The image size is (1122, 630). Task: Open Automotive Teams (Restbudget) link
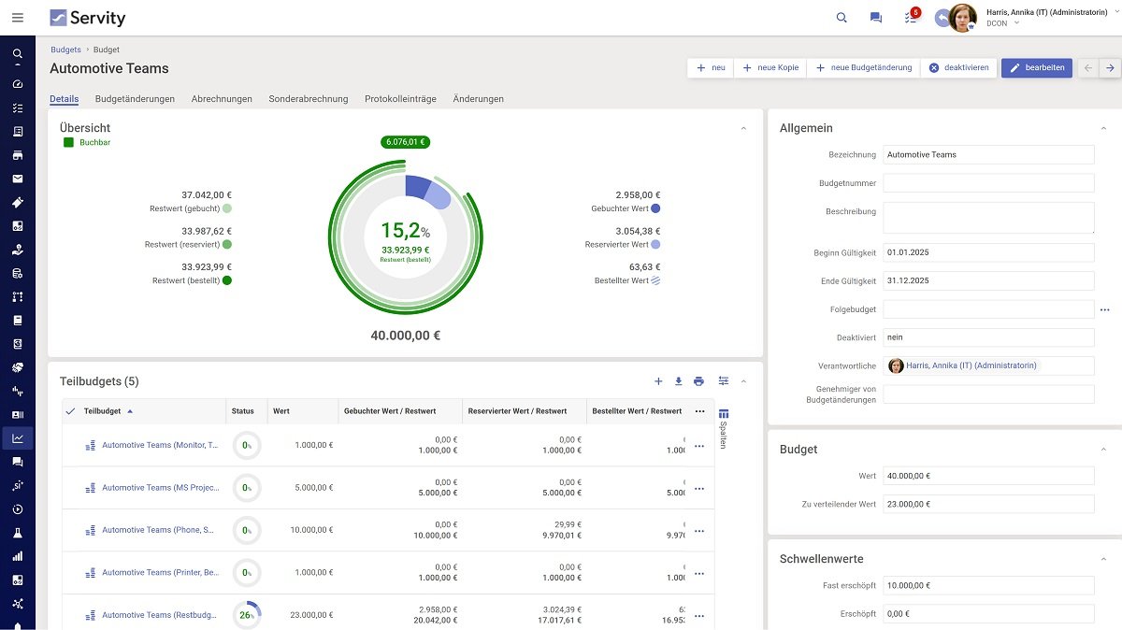[x=159, y=615]
